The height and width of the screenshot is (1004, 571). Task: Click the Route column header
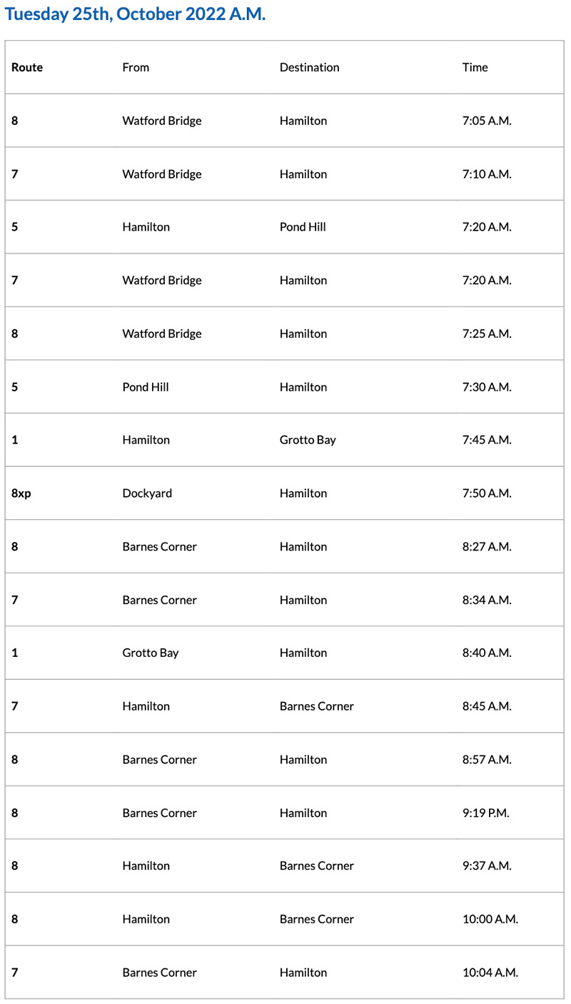27,67
